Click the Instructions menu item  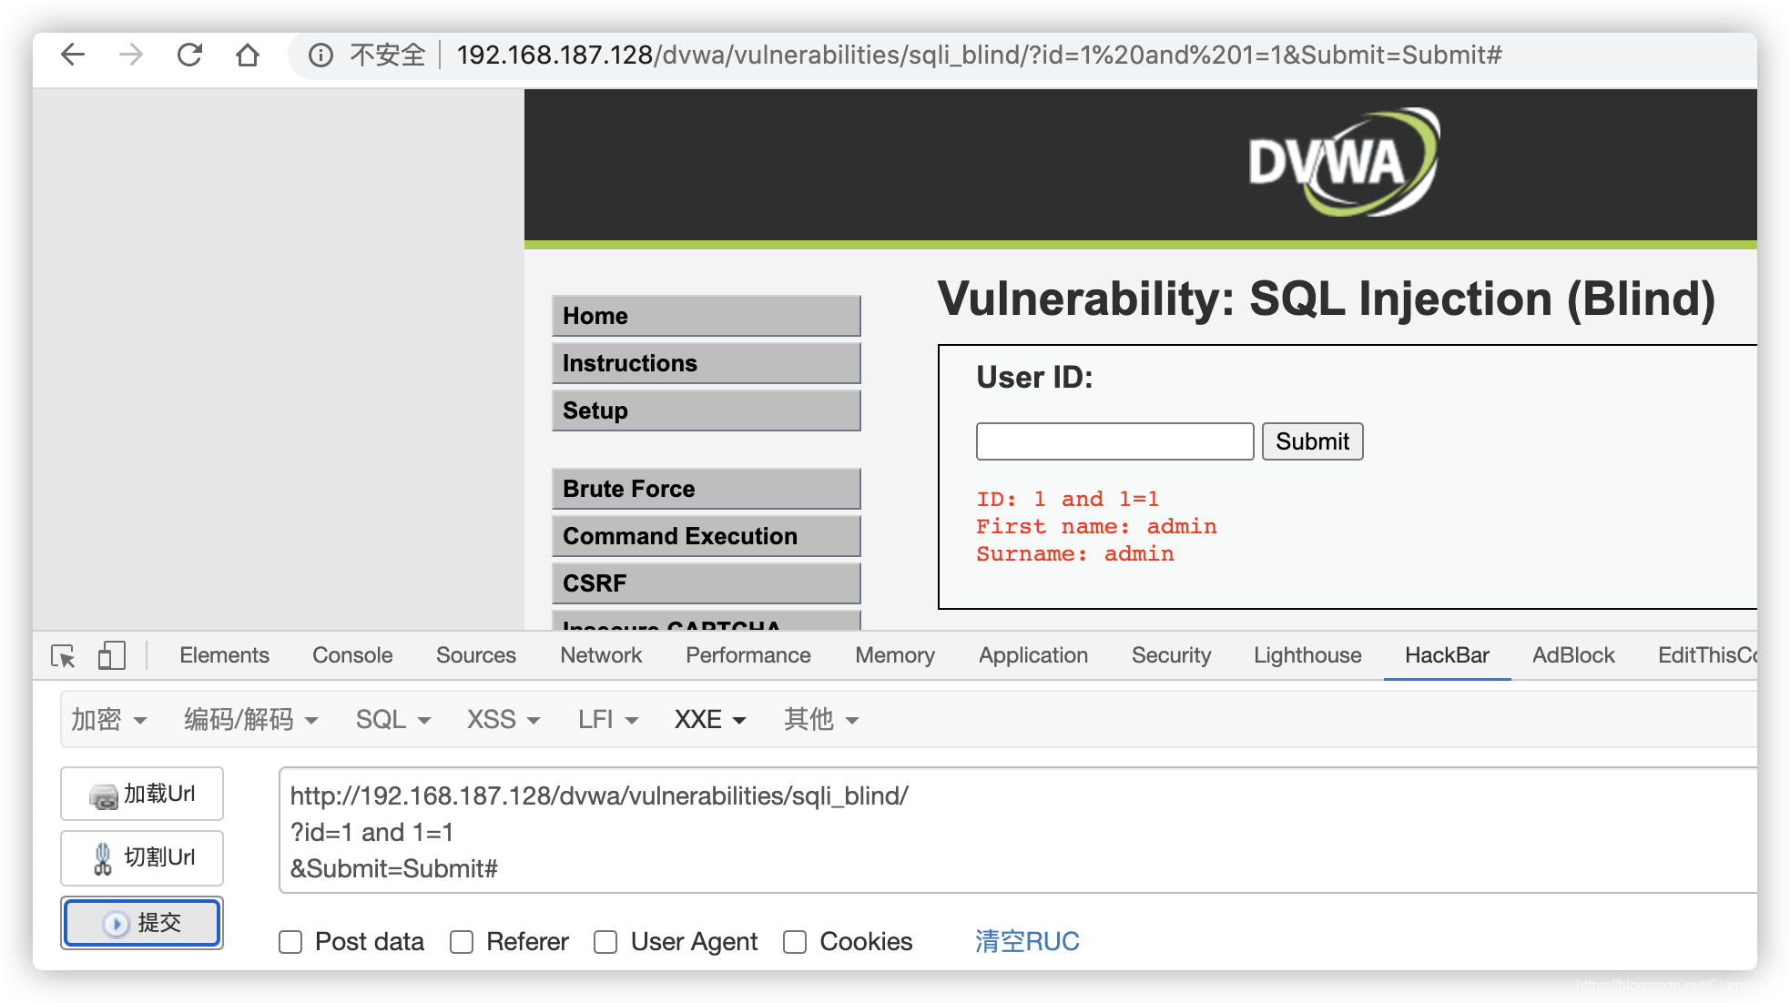pos(707,361)
